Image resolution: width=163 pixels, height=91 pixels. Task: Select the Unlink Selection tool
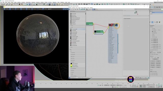coord(9,5)
